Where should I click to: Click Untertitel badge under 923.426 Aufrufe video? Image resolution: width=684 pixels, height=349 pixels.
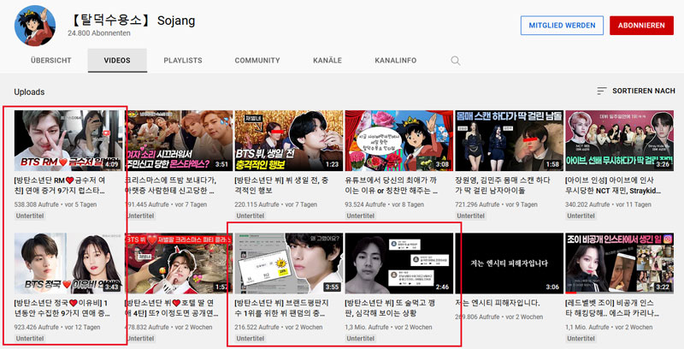[30, 338]
